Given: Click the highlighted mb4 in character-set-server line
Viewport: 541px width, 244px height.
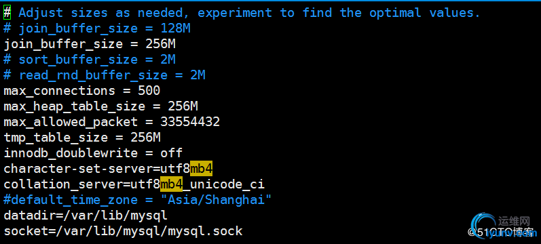Looking at the screenshot, I should (x=202, y=169).
